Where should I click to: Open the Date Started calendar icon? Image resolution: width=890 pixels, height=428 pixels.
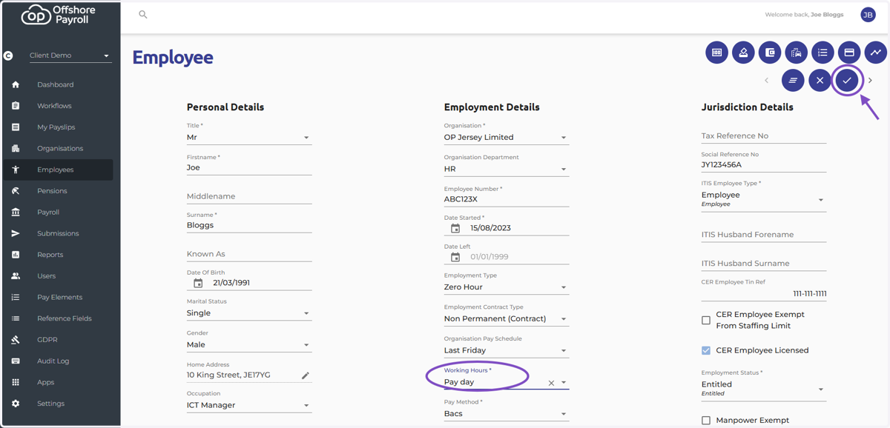pos(455,229)
